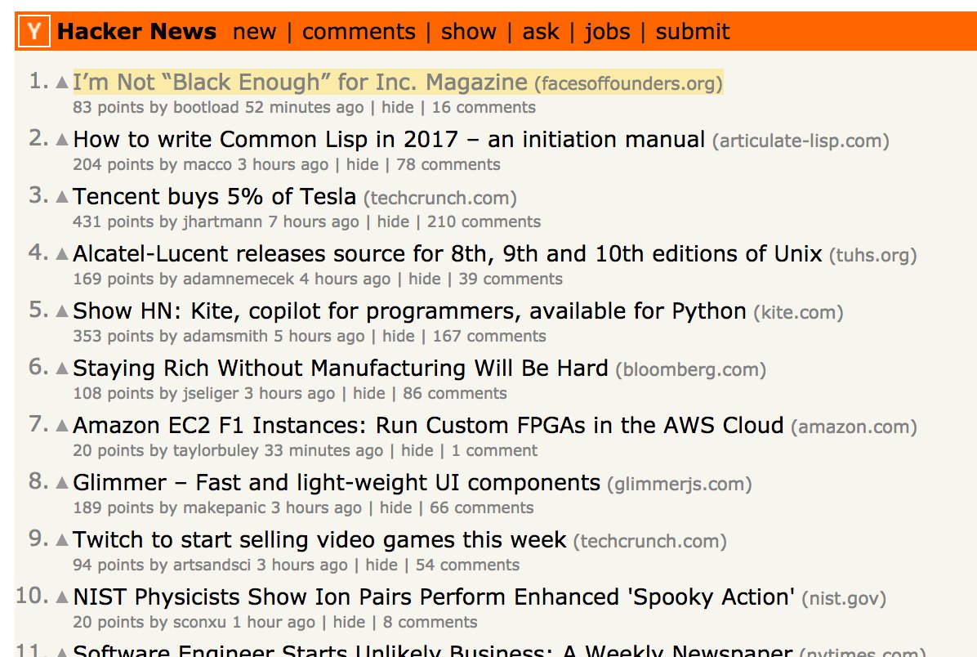
Task: Upvote the Alcatel-Lucent Unix source story
Action: pyautogui.click(x=62, y=254)
